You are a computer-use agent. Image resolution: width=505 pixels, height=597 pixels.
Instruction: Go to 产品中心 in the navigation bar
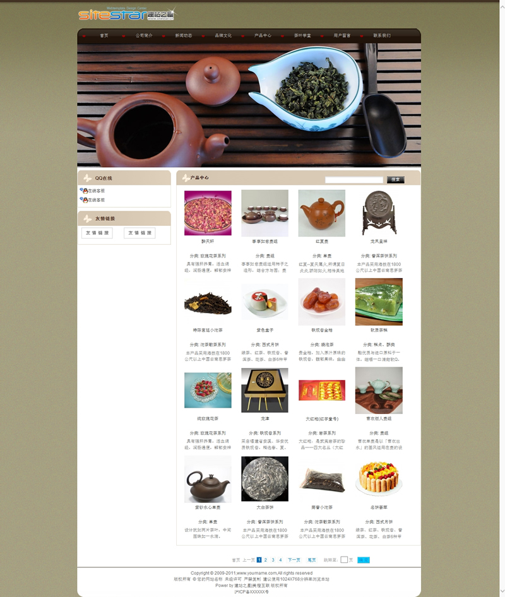click(263, 35)
